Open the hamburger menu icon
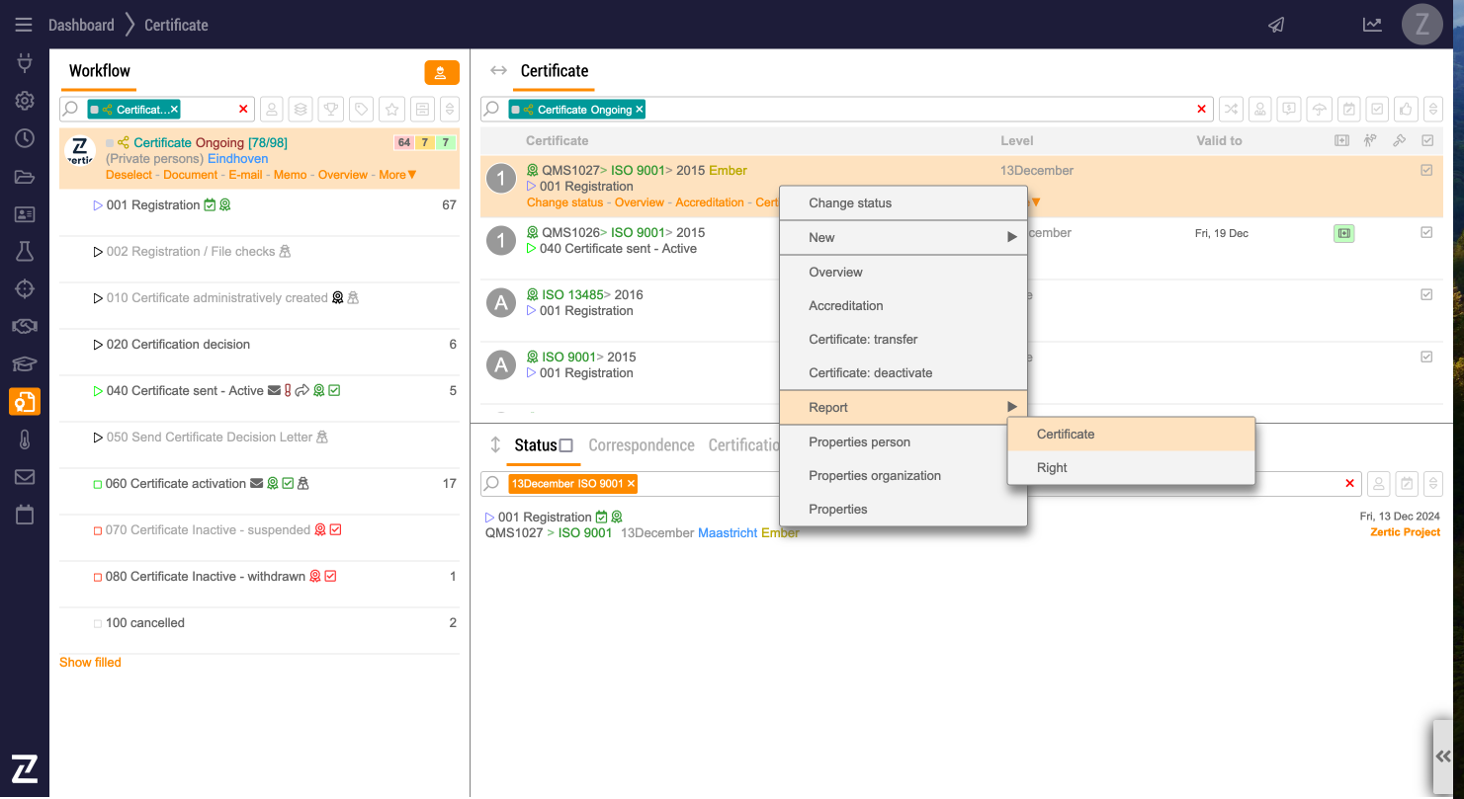Image resolution: width=1464 pixels, height=799 pixels. 24,25
